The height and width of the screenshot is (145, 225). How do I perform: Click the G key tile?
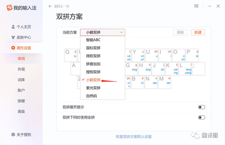tap(131, 69)
